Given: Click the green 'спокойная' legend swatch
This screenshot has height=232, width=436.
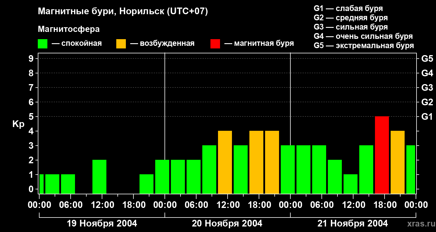Looking at the screenshot, I should point(42,44).
